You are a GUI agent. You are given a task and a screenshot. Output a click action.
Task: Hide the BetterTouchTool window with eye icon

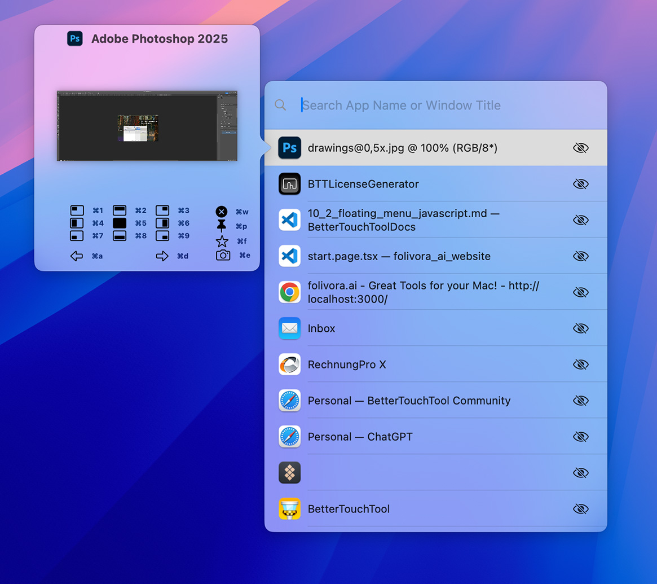tap(580, 508)
